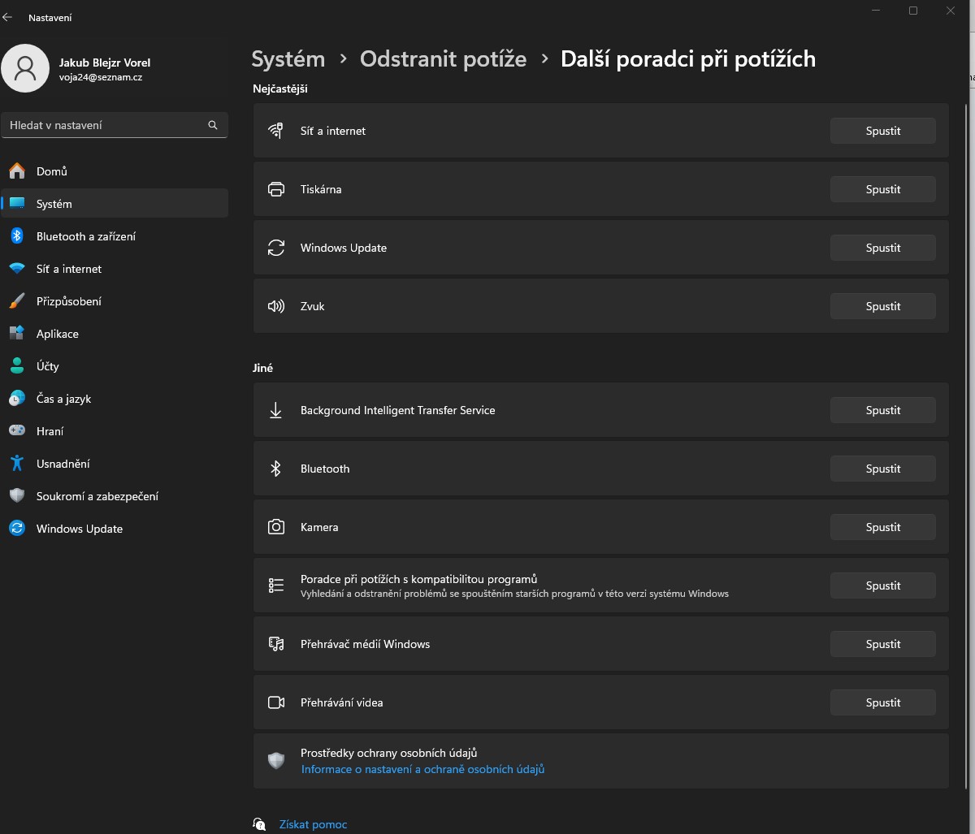This screenshot has width=975, height=834.
Task: Click the Získat pomoc headset icon
Action: tap(259, 824)
